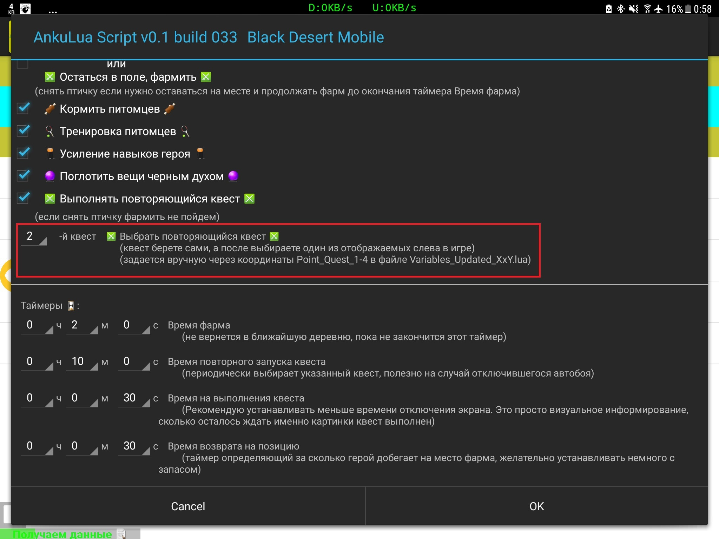Uncheck the 'Кормить питомцев' checkbox

(23, 108)
